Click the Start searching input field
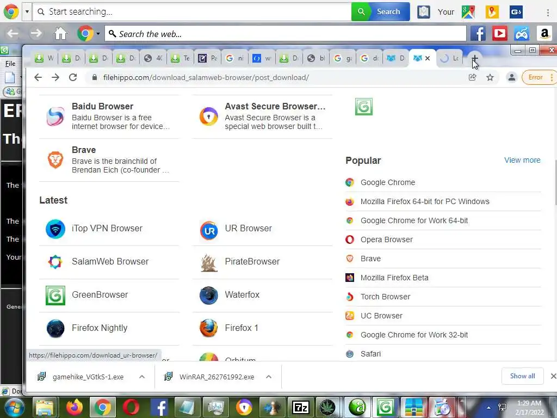This screenshot has width=557, height=418. point(192,12)
